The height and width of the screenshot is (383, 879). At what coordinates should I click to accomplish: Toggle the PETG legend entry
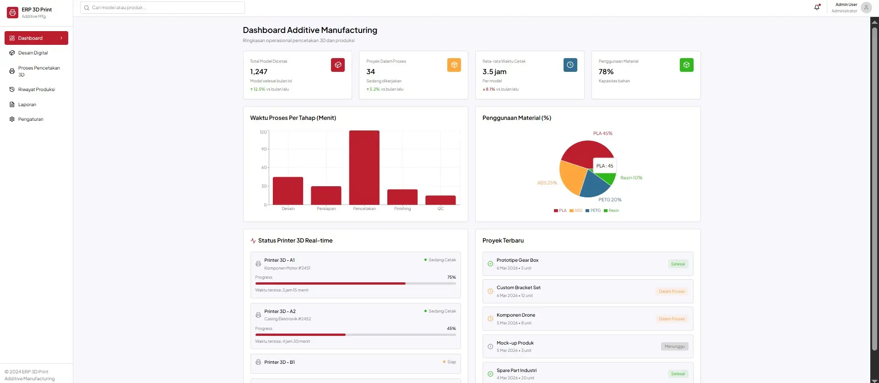click(x=593, y=210)
